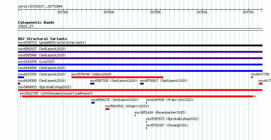Image resolution: width=271 pixels, height=140 pixels.
Task: Open nsv6594276 Sedlazeck2020 label
Action: 115,100
